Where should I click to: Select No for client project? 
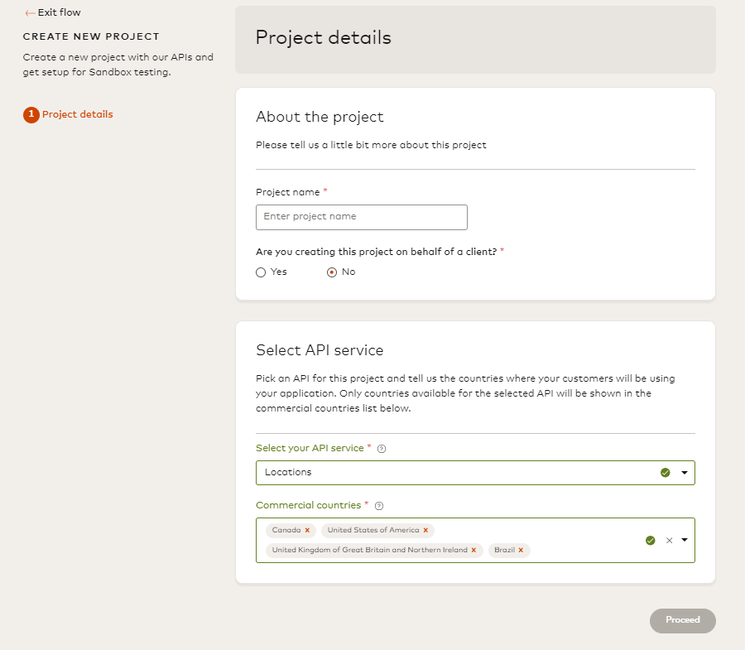tap(332, 272)
